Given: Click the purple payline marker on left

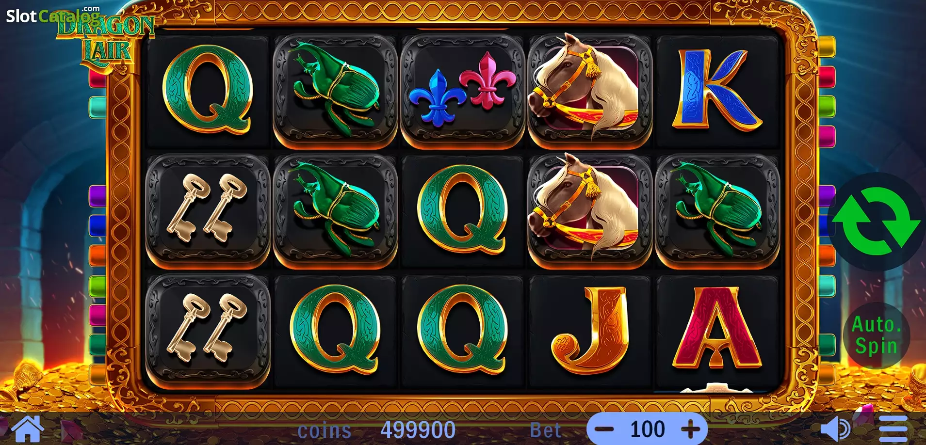Looking at the screenshot, I should click(97, 195).
